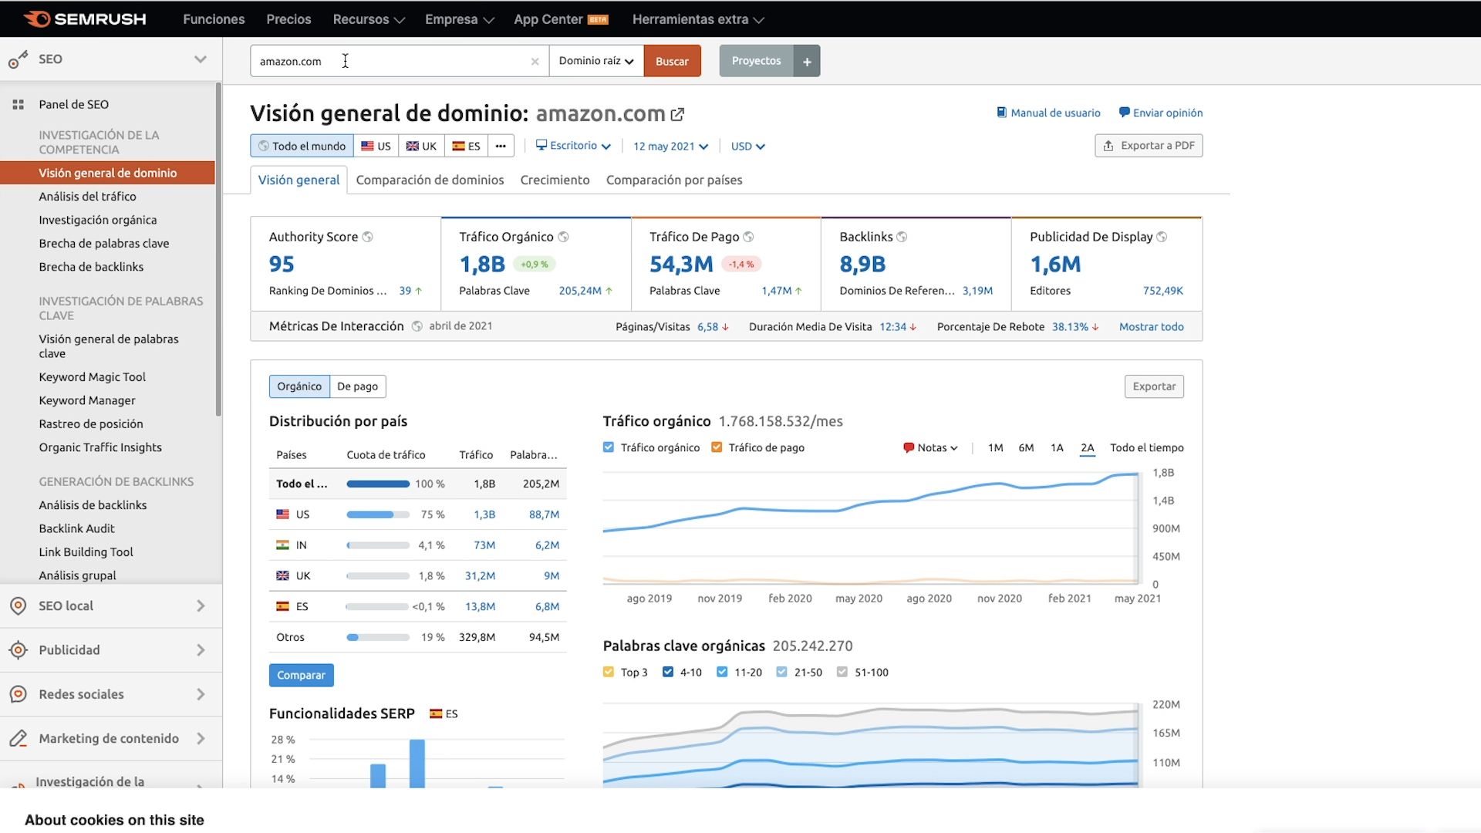This screenshot has width=1481, height=833.
Task: Click the Panel de SEO grid icon
Action: point(19,104)
